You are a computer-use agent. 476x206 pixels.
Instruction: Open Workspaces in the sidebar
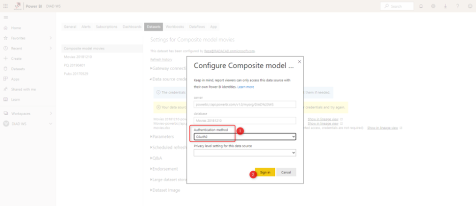click(x=21, y=113)
